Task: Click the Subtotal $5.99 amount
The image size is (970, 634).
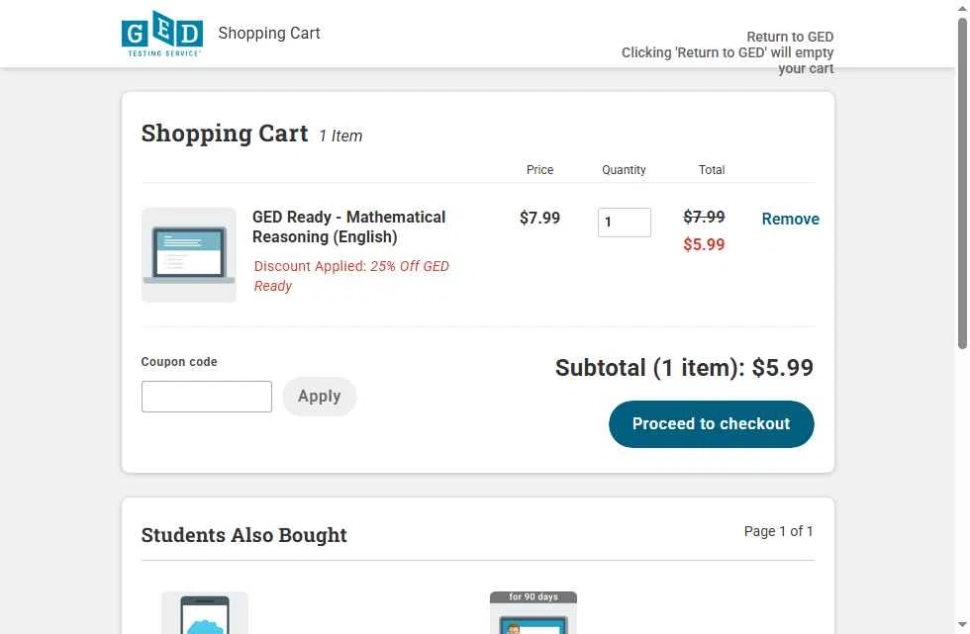Action: coord(782,368)
